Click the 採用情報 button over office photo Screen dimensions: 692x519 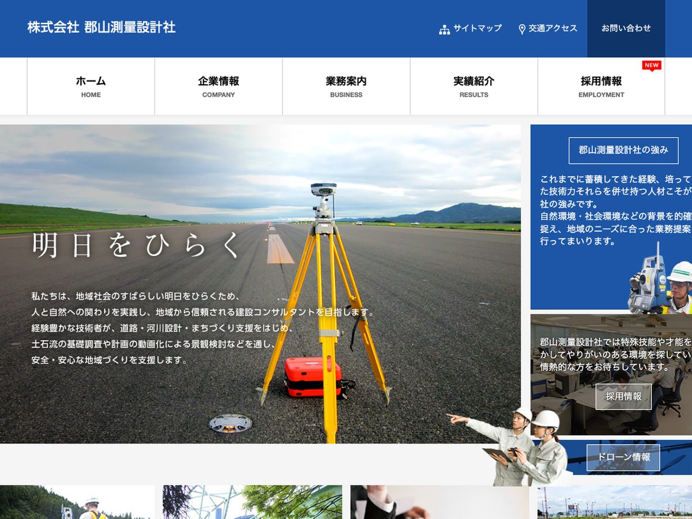point(623,397)
